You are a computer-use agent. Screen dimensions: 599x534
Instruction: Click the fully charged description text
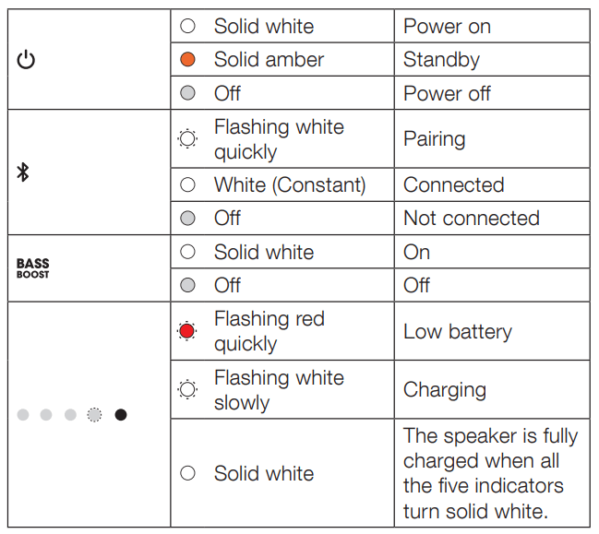(490, 473)
